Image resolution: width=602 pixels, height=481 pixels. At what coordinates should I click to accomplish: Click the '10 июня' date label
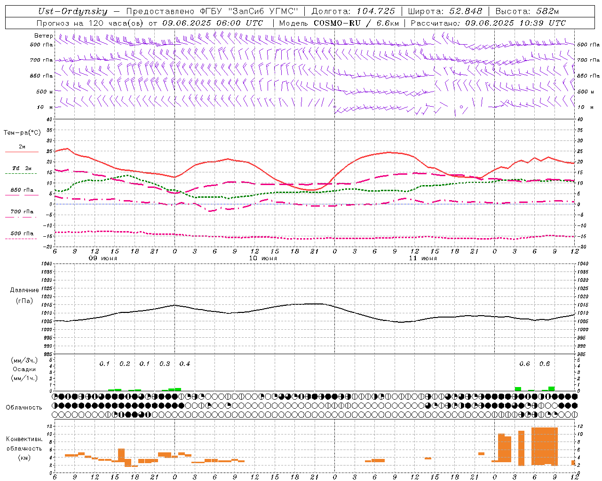coord(263,258)
